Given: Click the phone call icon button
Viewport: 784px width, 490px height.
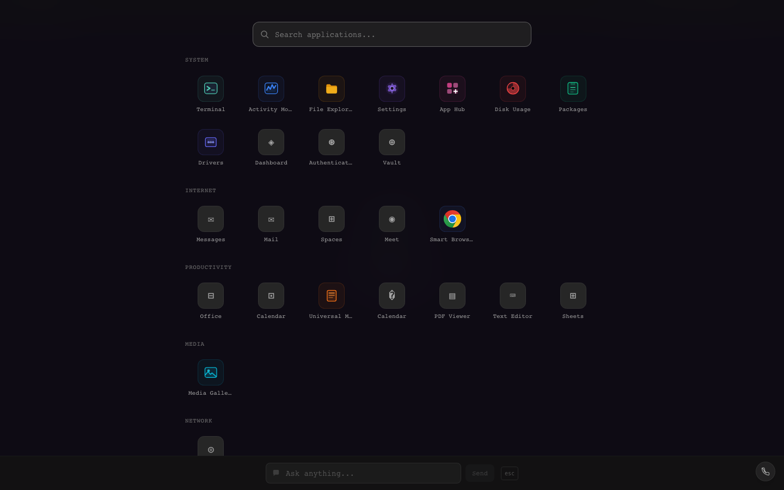Looking at the screenshot, I should click(x=765, y=471).
